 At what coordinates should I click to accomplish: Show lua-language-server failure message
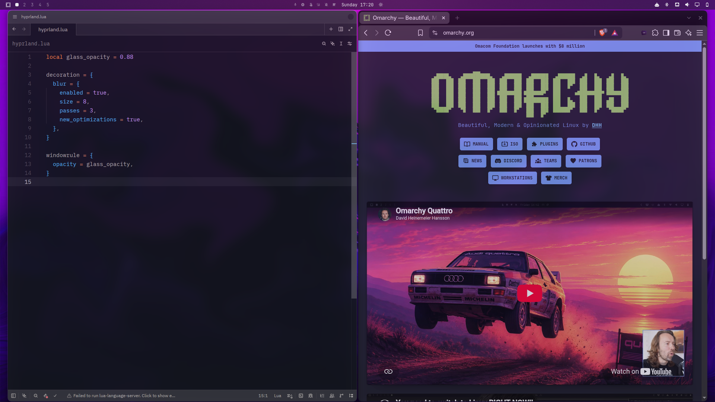[x=121, y=396]
